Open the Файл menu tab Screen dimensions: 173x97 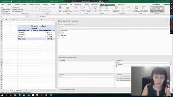pyautogui.click(x=3, y=4)
